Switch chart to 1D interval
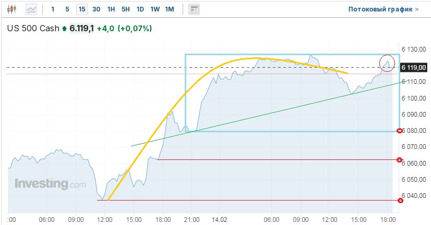 [140, 9]
